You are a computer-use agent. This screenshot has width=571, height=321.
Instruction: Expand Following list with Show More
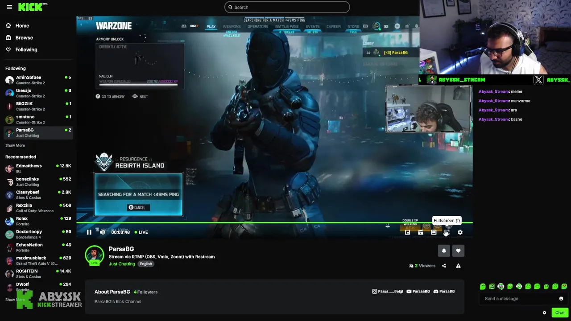point(15,145)
